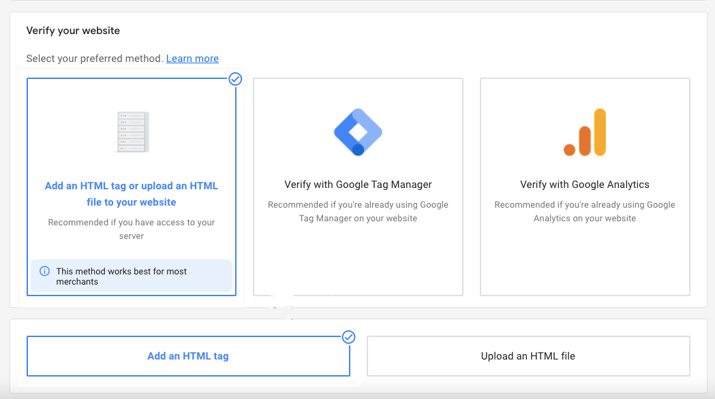Open the Learn more link
The image size is (715, 399).
click(x=192, y=59)
